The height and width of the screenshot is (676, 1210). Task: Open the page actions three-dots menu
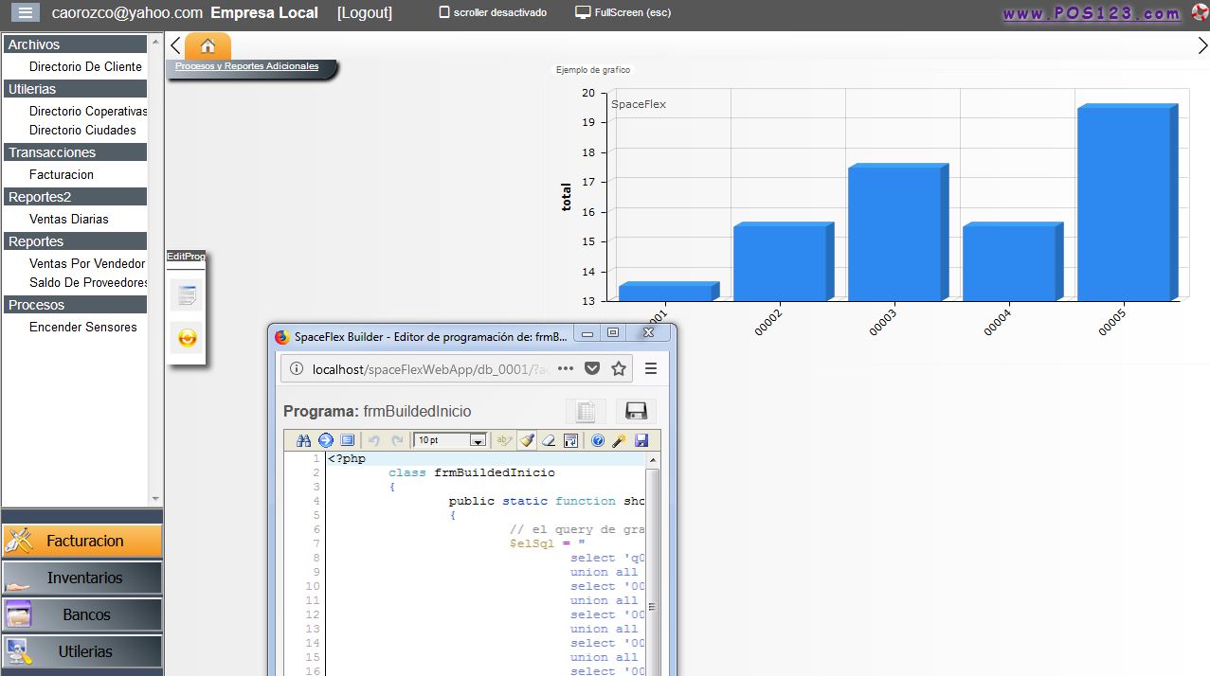[566, 368]
